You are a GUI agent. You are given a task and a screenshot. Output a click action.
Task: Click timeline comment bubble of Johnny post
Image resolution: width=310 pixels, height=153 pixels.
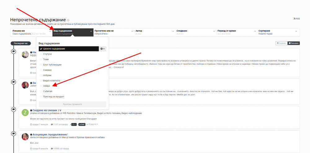(13, 82)
